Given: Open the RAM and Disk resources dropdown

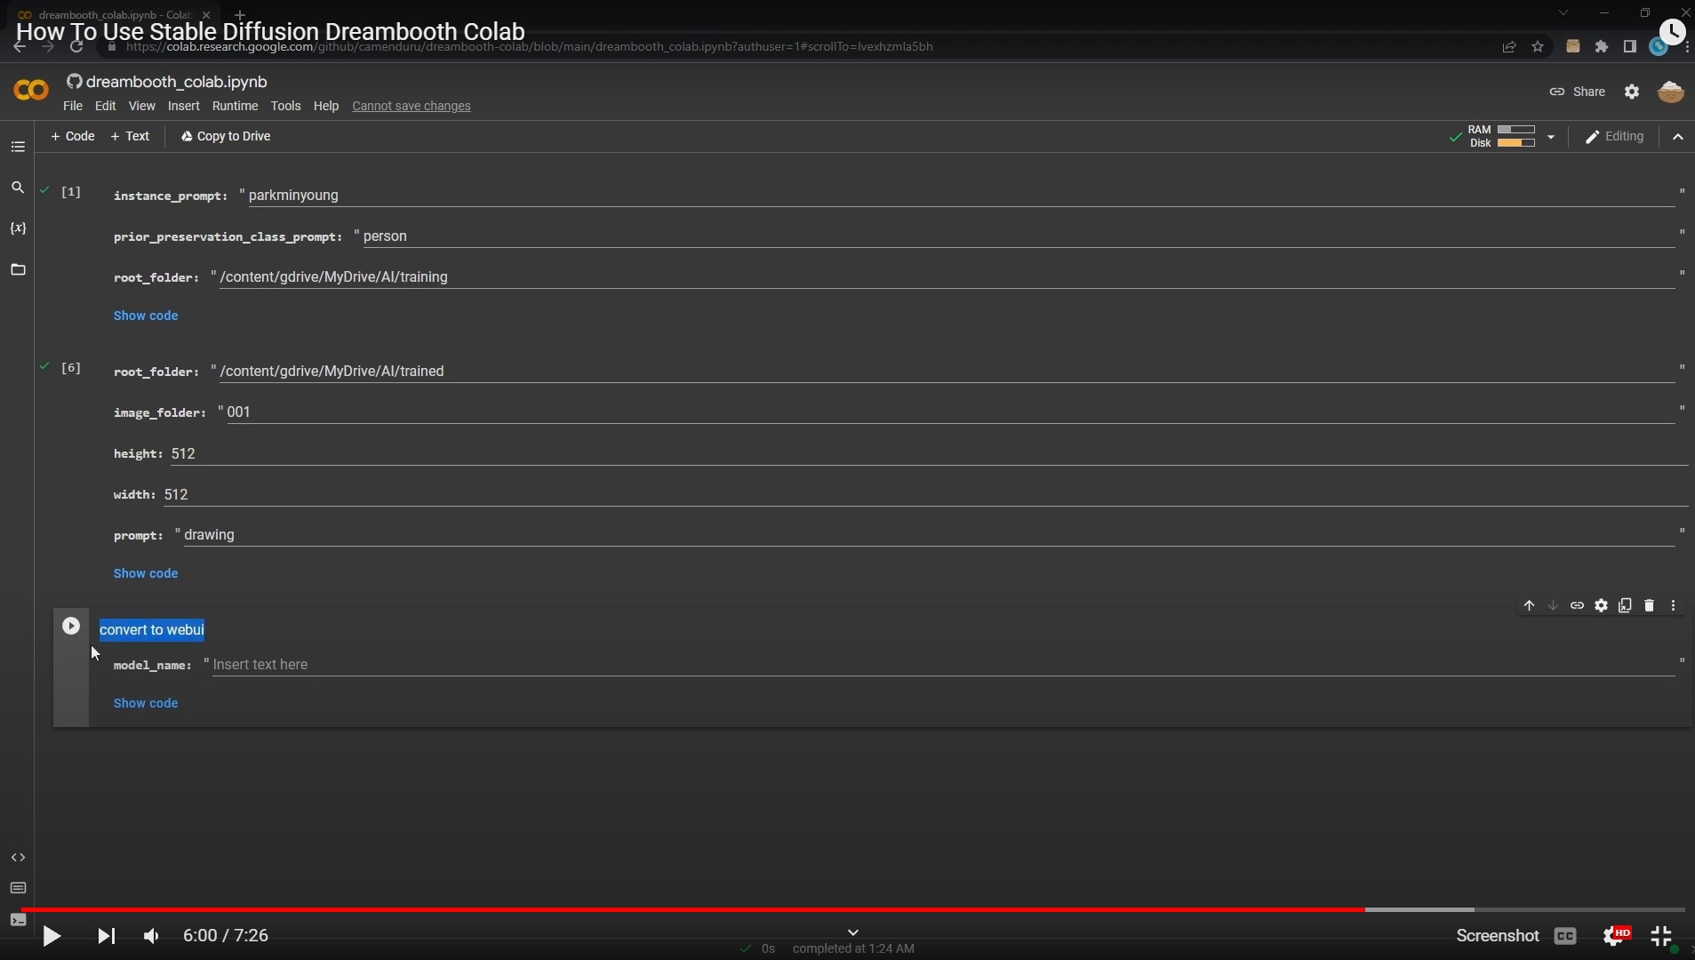Looking at the screenshot, I should (x=1551, y=137).
